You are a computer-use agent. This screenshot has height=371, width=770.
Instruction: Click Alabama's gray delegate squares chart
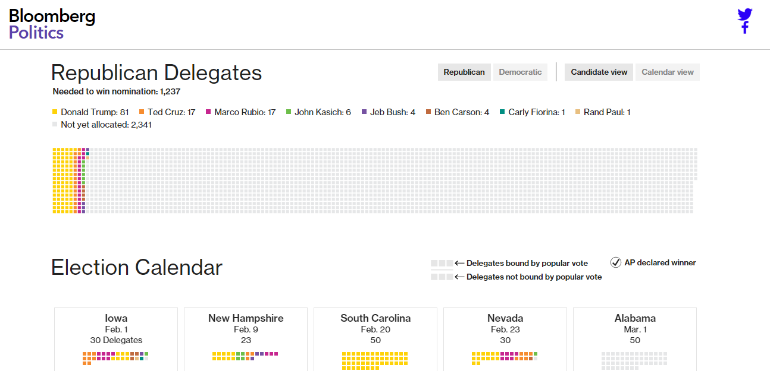coord(634,361)
